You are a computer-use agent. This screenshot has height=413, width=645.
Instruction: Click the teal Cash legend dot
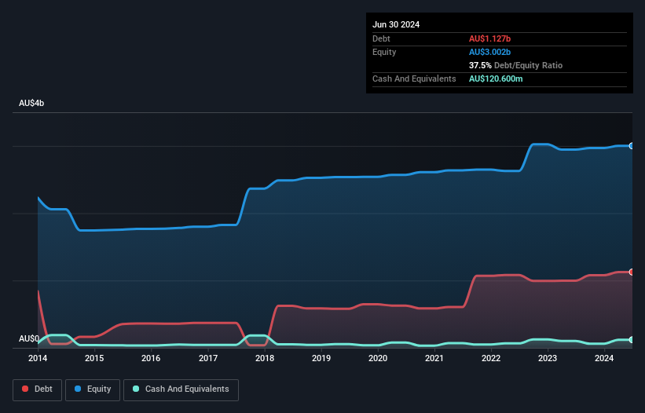(136, 389)
